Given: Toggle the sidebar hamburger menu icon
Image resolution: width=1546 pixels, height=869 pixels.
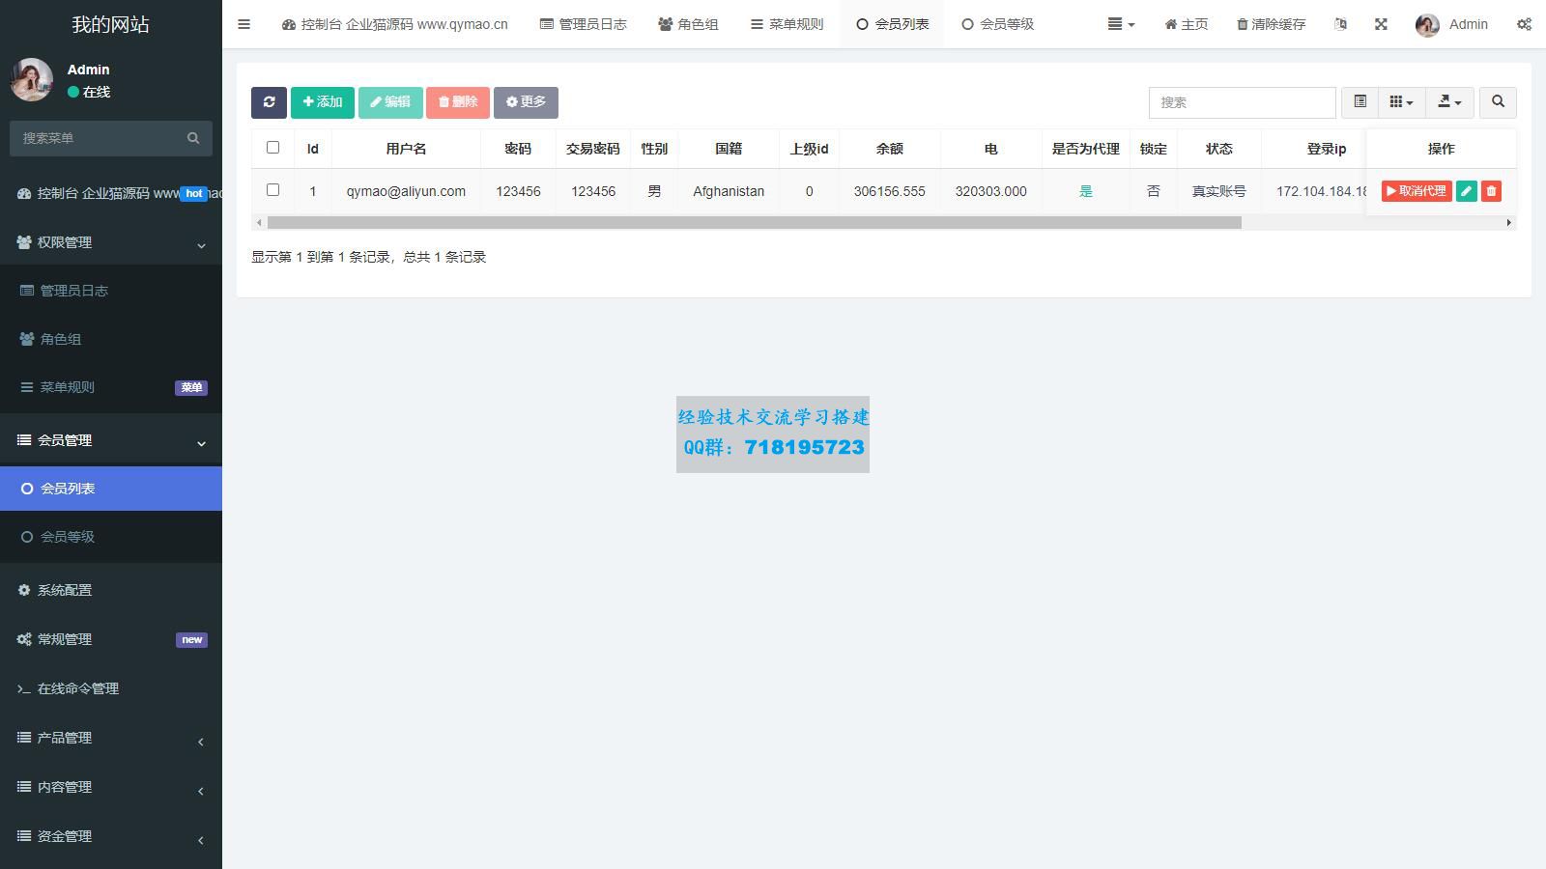Looking at the screenshot, I should pyautogui.click(x=244, y=24).
